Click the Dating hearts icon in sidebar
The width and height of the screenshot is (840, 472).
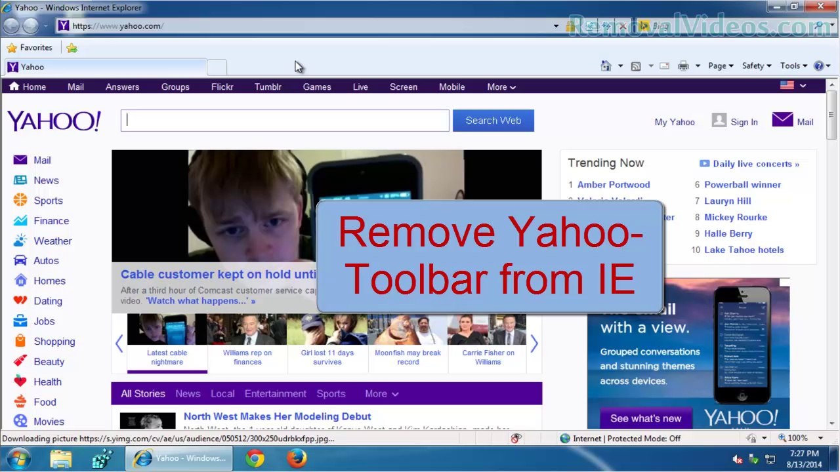(x=20, y=301)
